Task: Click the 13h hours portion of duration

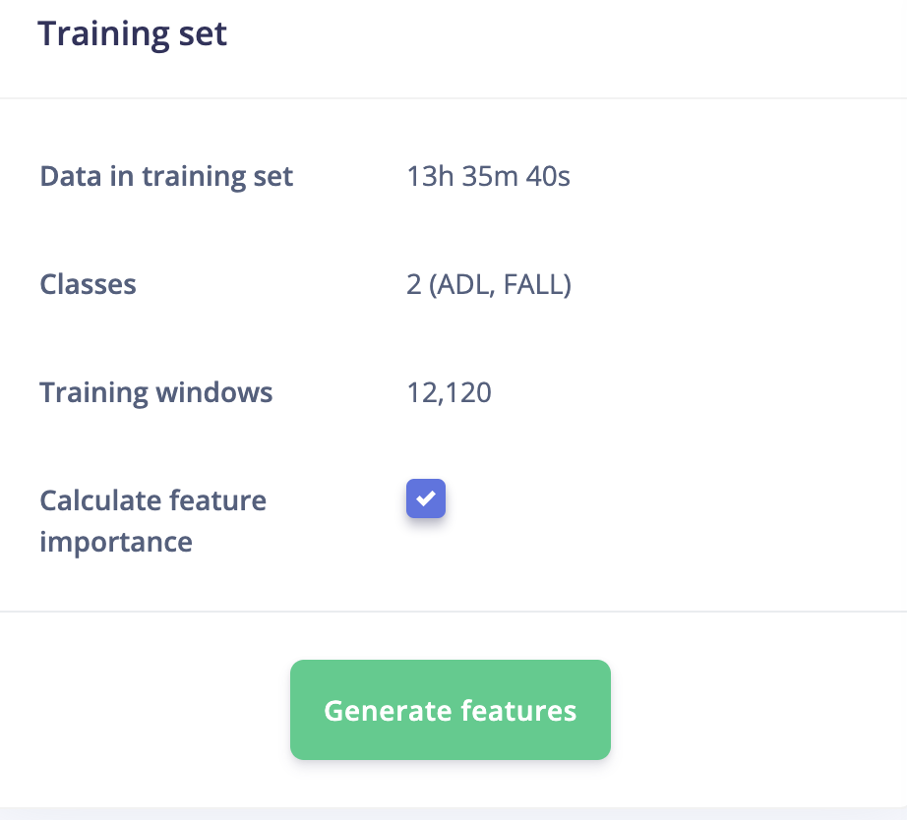Action: [430, 176]
